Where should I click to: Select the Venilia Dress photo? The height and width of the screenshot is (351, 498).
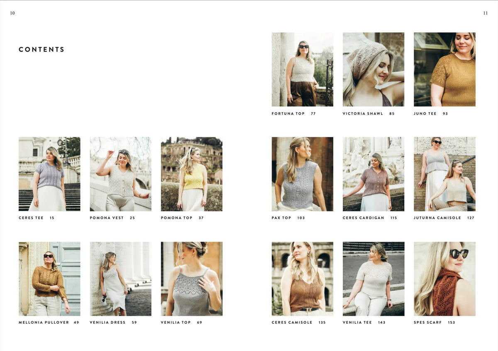point(120,278)
